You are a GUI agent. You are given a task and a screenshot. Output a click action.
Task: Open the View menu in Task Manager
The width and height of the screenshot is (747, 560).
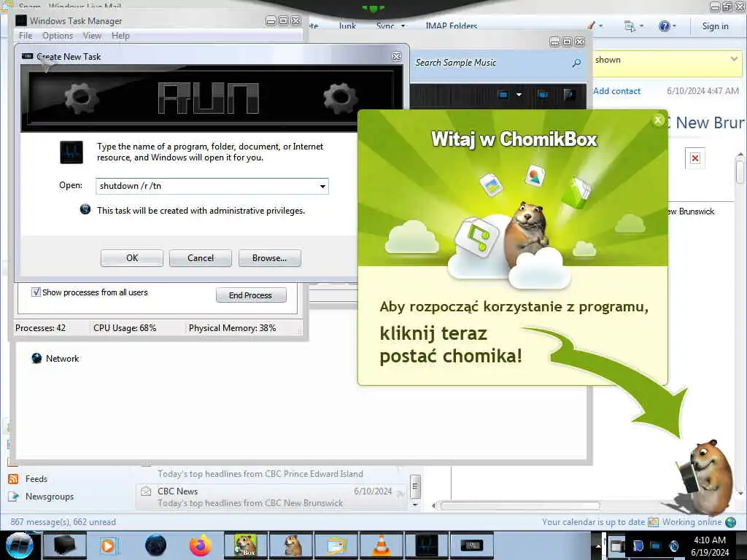pos(92,36)
